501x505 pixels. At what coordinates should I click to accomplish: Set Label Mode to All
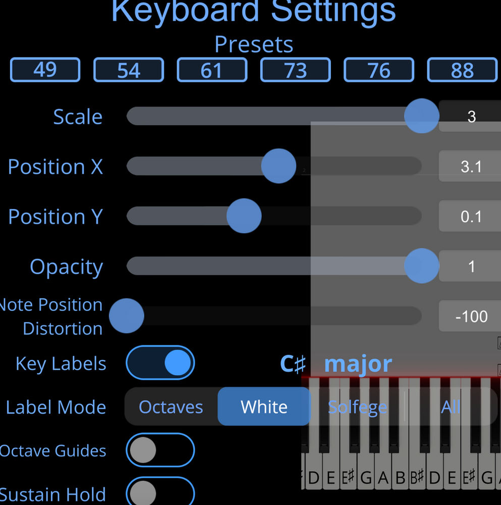click(451, 407)
